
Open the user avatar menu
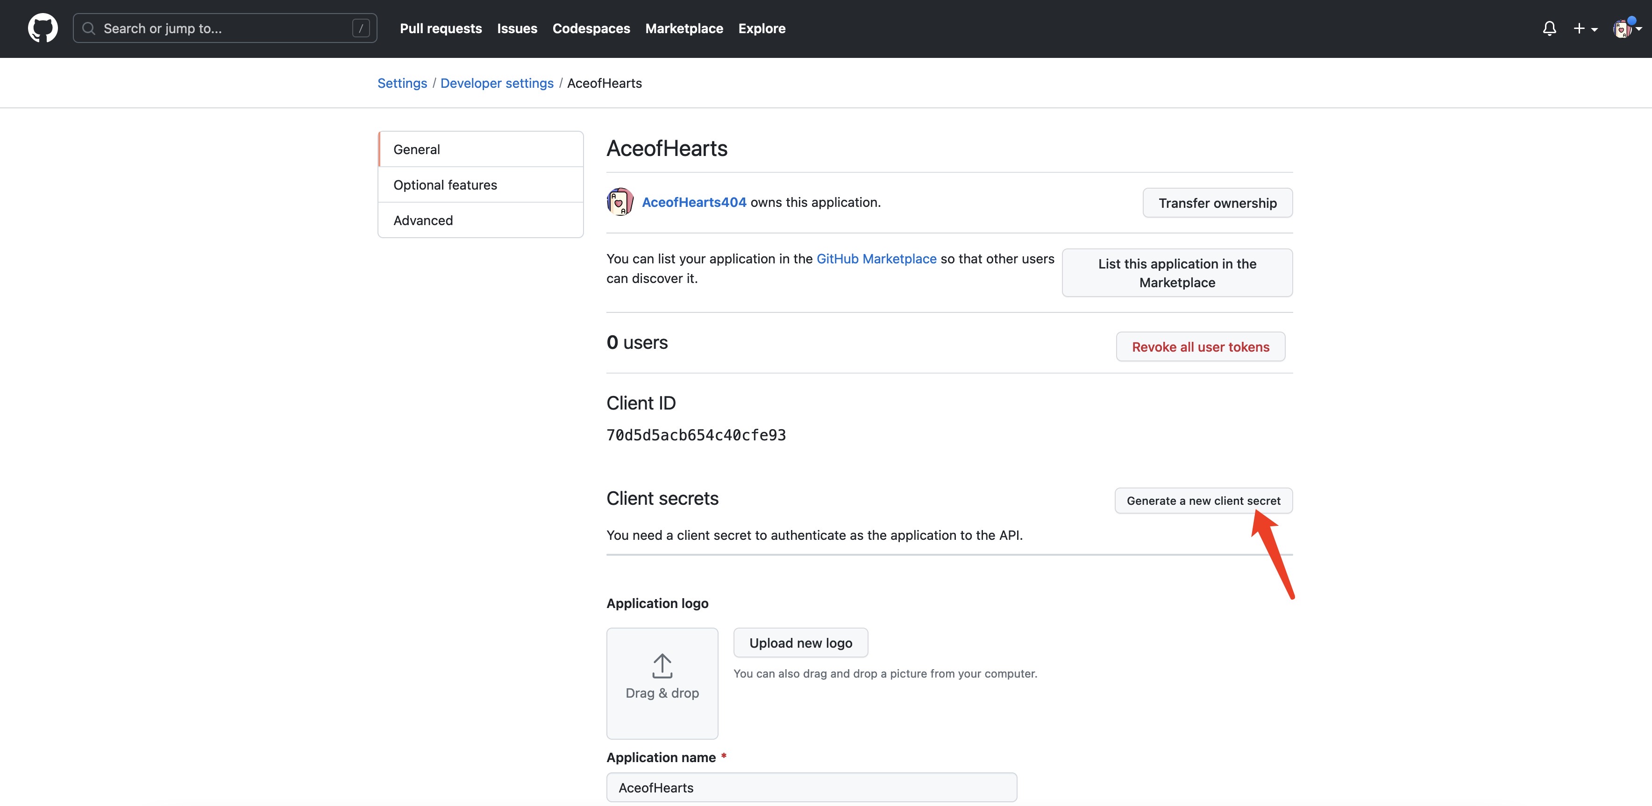coord(1626,28)
